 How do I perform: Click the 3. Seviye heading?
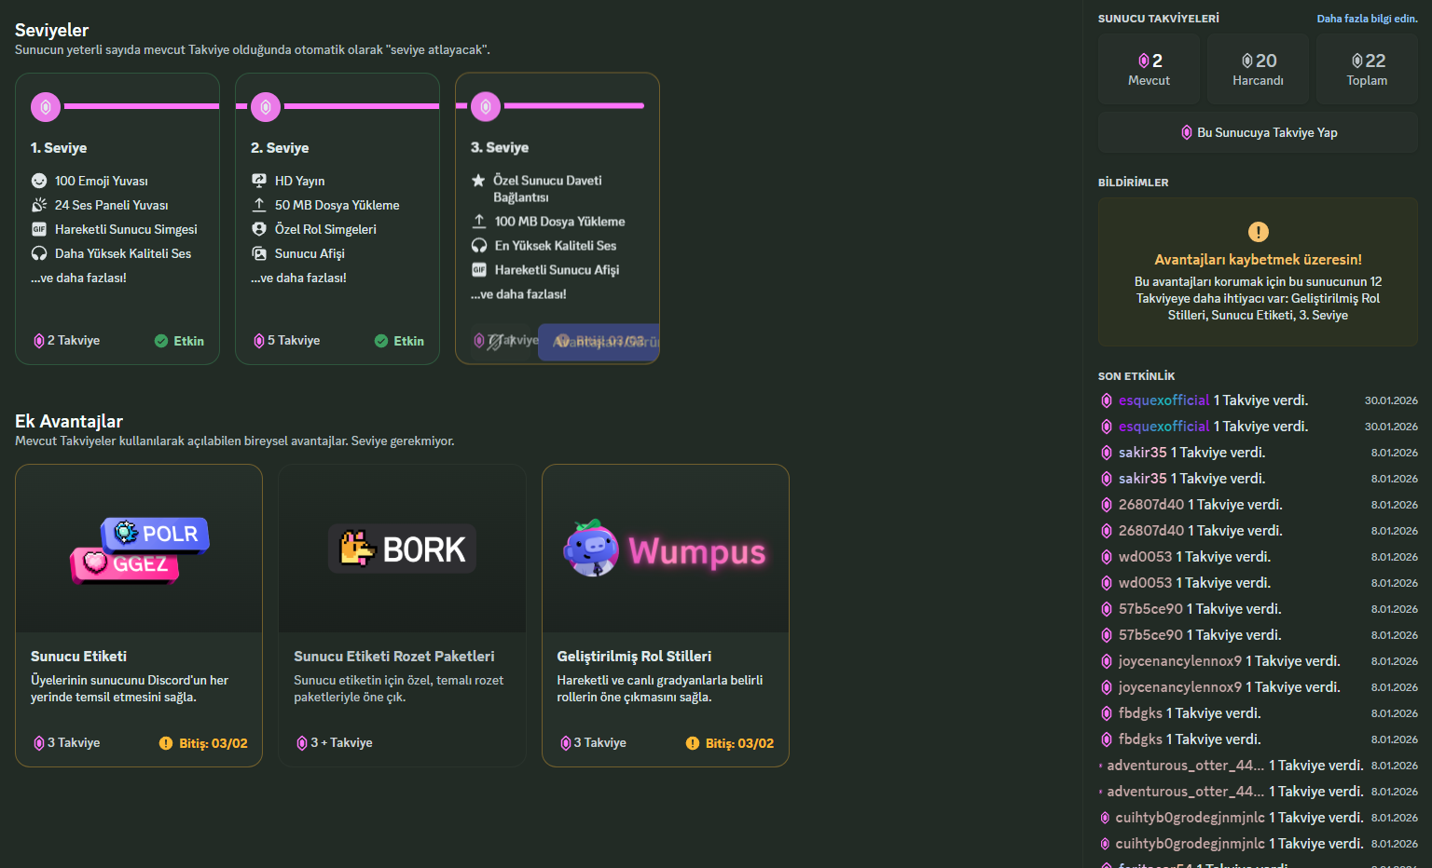pyautogui.click(x=500, y=147)
